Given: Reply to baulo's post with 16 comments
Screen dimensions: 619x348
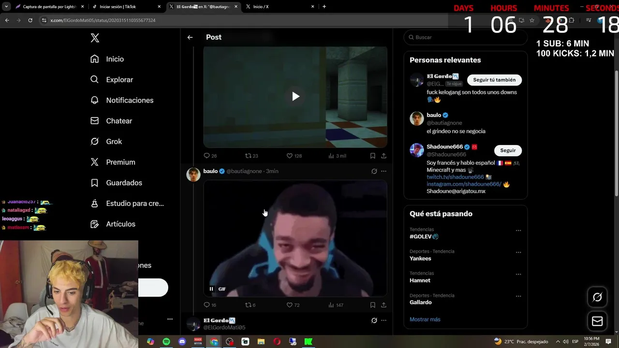Looking at the screenshot, I should pos(210,305).
